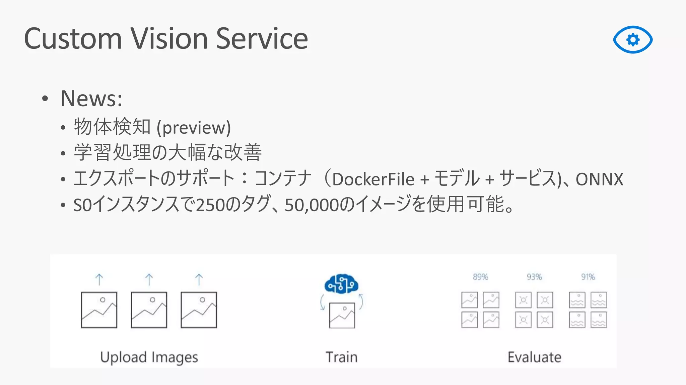Click the "Evaluate" label
This screenshot has width=686, height=385.
[534, 357]
